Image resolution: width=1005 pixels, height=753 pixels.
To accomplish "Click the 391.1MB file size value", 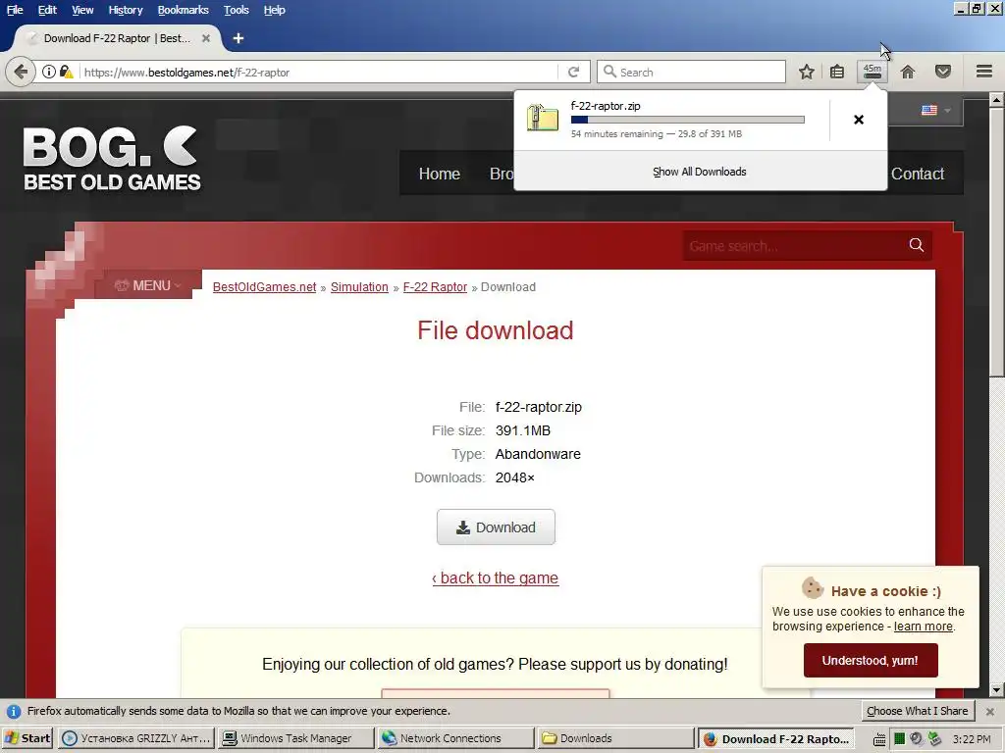I will pyautogui.click(x=522, y=430).
